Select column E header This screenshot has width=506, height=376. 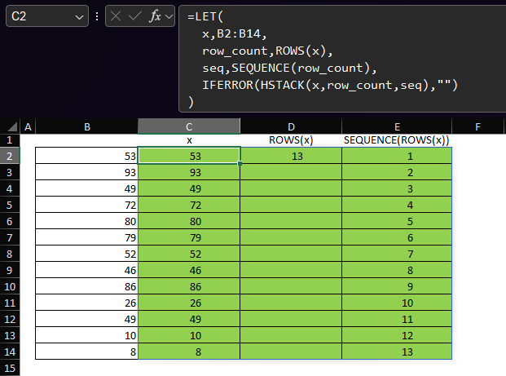(x=397, y=126)
